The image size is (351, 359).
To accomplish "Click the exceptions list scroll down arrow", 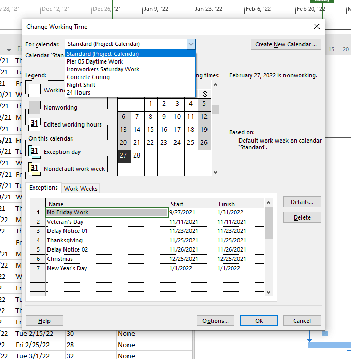I will point(268,292).
